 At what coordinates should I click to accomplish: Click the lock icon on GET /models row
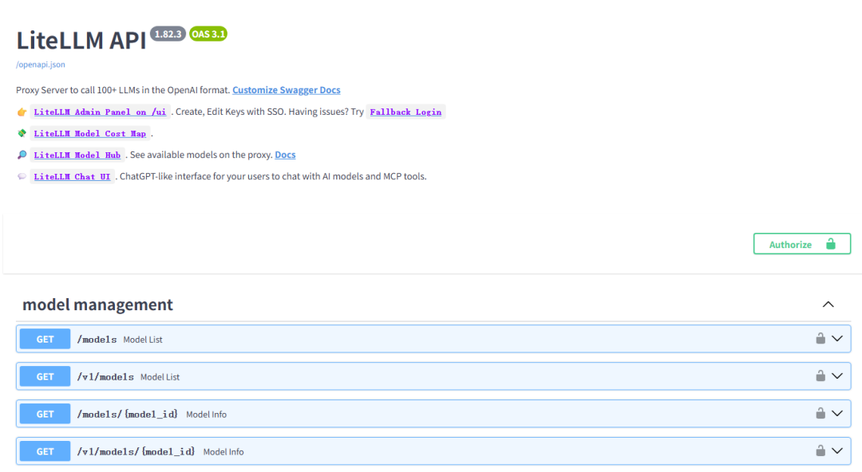[x=820, y=339]
